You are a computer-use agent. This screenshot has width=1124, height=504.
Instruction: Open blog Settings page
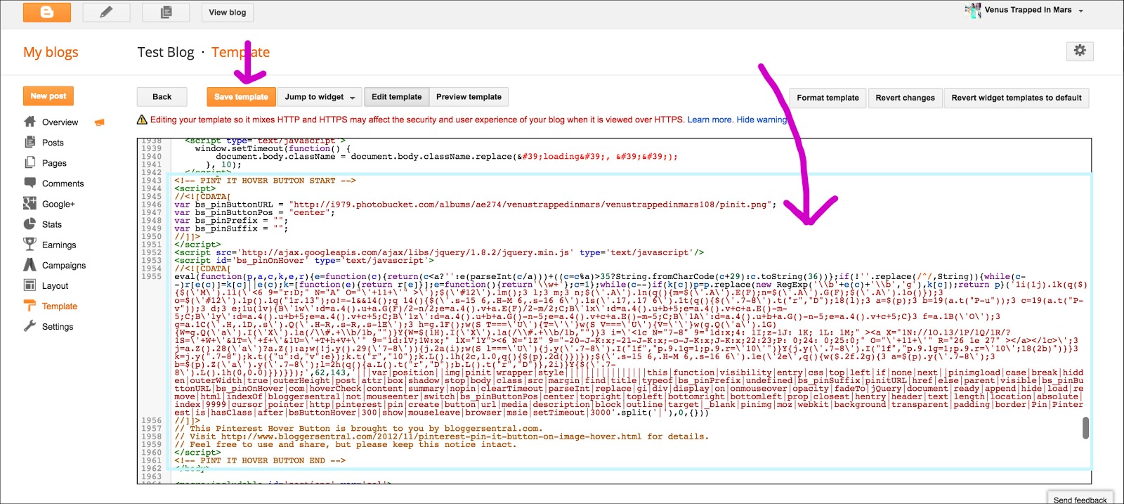(x=58, y=326)
